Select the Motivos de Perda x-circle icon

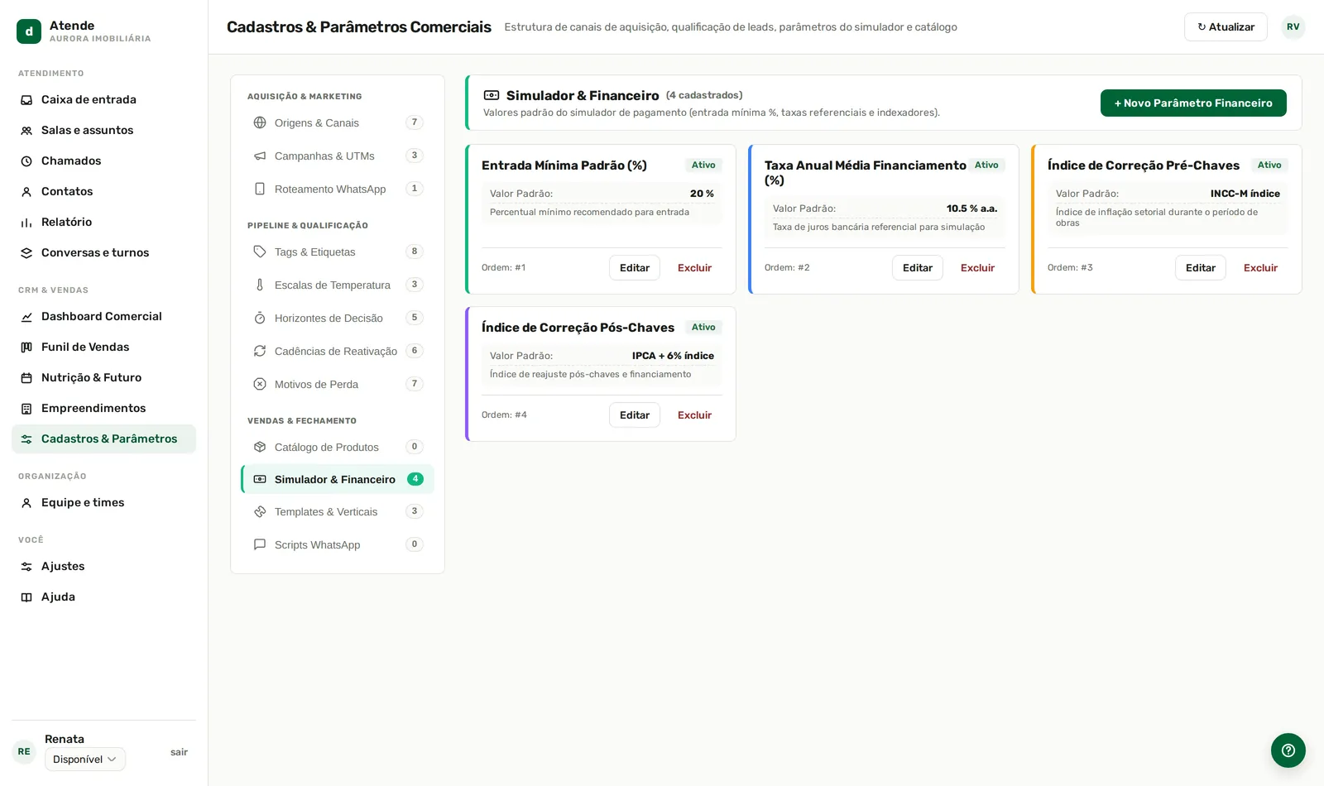tap(260, 384)
